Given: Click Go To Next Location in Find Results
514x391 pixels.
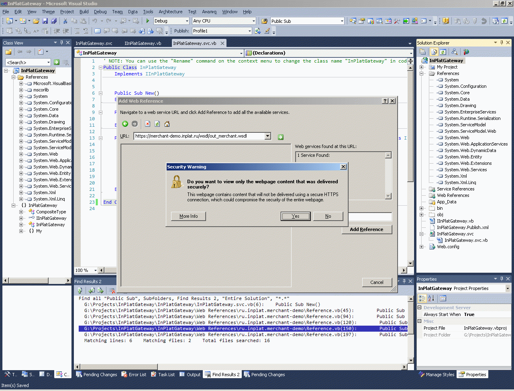Looking at the screenshot, I should (100, 290).
